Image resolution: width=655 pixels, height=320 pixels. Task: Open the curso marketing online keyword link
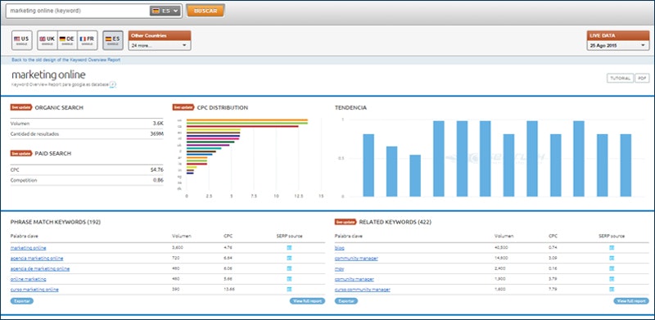coord(34,290)
